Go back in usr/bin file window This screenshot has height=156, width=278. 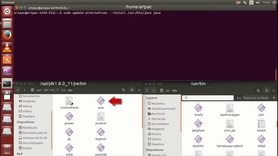click(x=147, y=91)
